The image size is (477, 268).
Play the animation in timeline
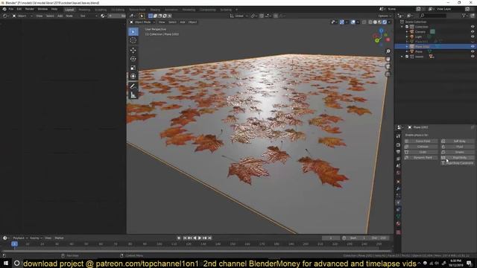click(200, 238)
